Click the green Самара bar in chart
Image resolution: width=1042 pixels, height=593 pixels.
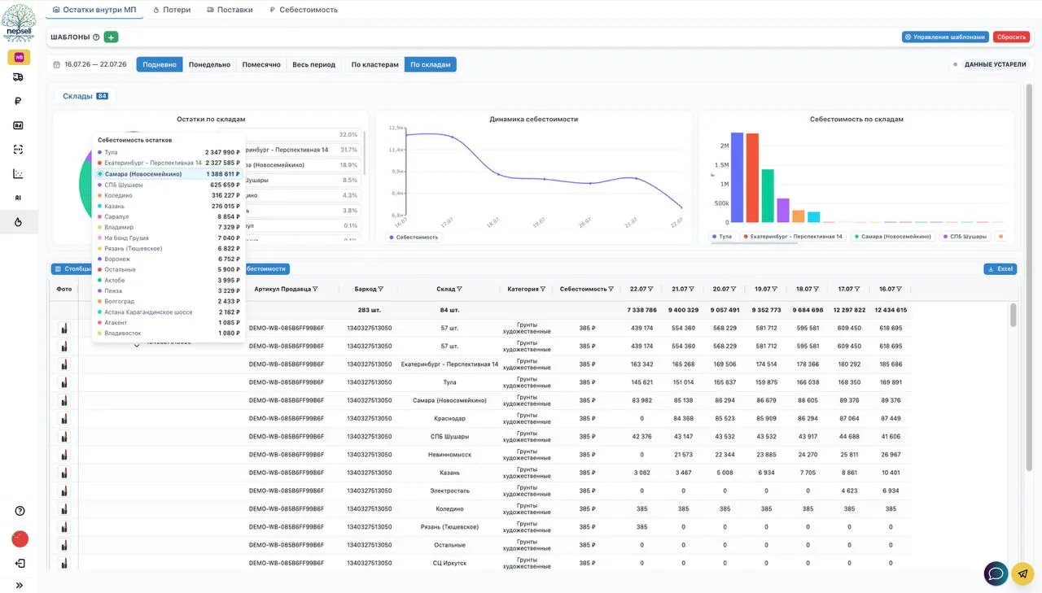[x=768, y=195]
